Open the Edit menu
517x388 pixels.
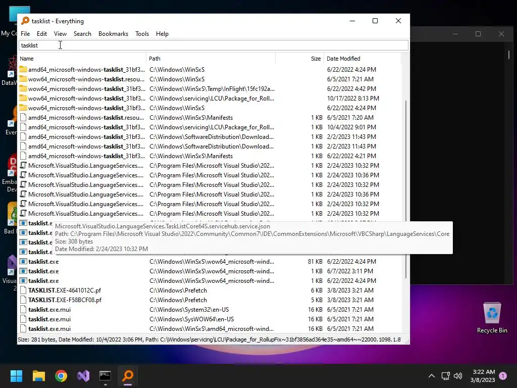[x=42, y=34]
